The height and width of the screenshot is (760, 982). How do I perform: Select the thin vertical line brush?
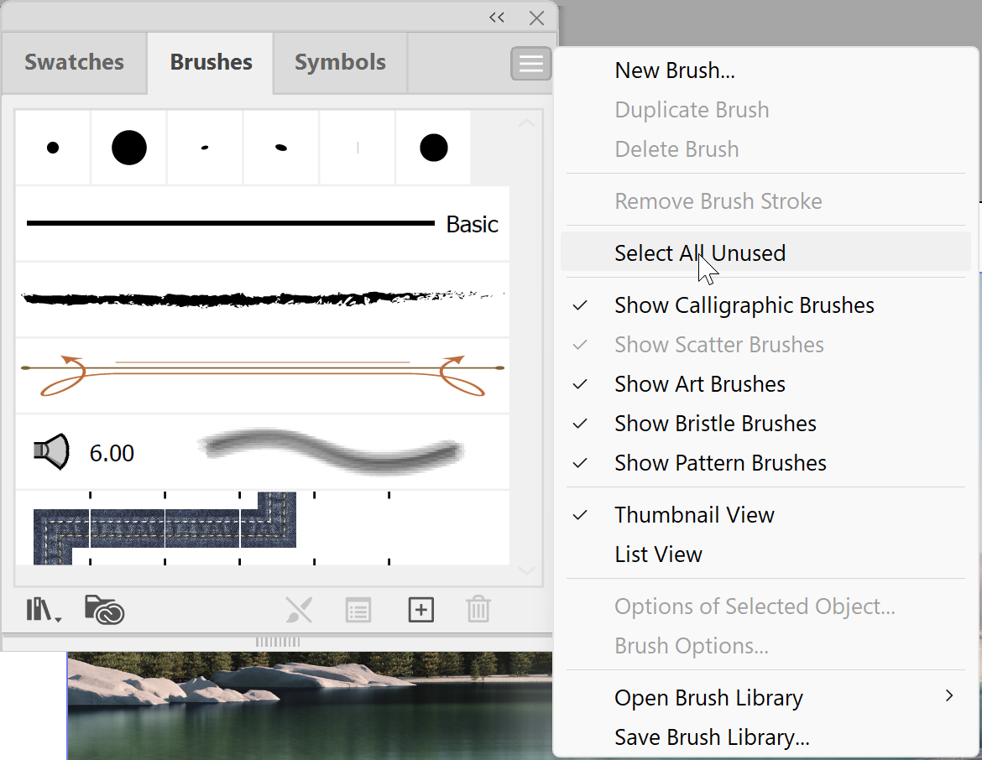(358, 148)
